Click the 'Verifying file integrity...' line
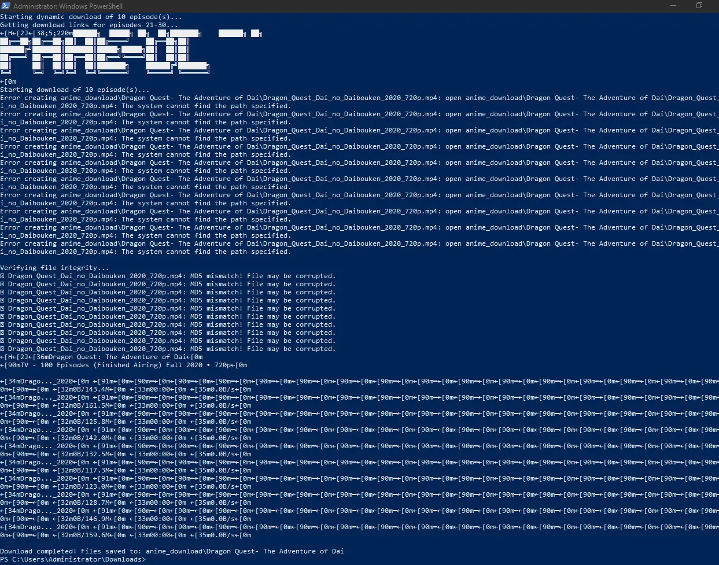 click(54, 268)
